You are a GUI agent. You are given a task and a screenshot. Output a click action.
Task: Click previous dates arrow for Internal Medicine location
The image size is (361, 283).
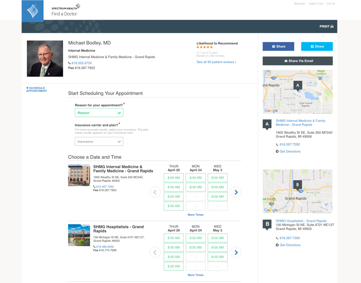tap(155, 192)
